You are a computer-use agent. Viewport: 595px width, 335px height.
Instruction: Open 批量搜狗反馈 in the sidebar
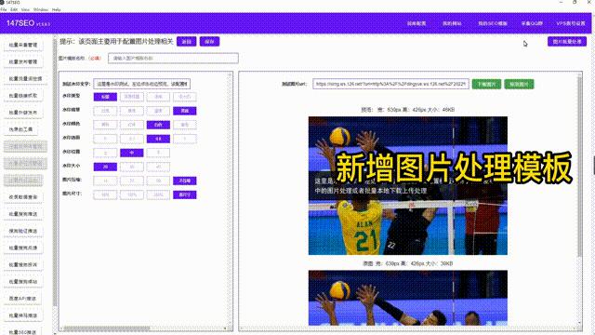pyautogui.click(x=23, y=248)
